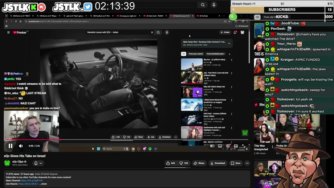Click the Create button in YouTube
Viewport: 334px width, 188px height.
coord(225,32)
